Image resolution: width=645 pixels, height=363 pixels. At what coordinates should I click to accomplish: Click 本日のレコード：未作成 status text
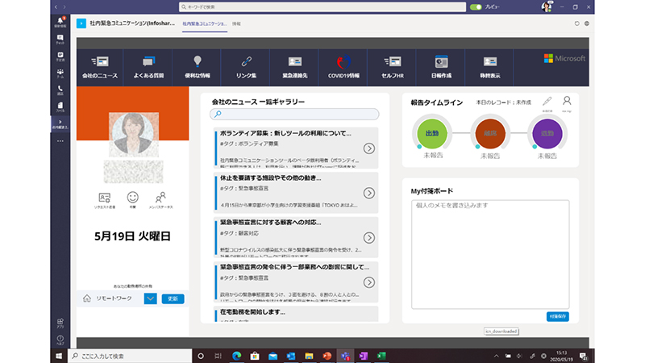[503, 102]
